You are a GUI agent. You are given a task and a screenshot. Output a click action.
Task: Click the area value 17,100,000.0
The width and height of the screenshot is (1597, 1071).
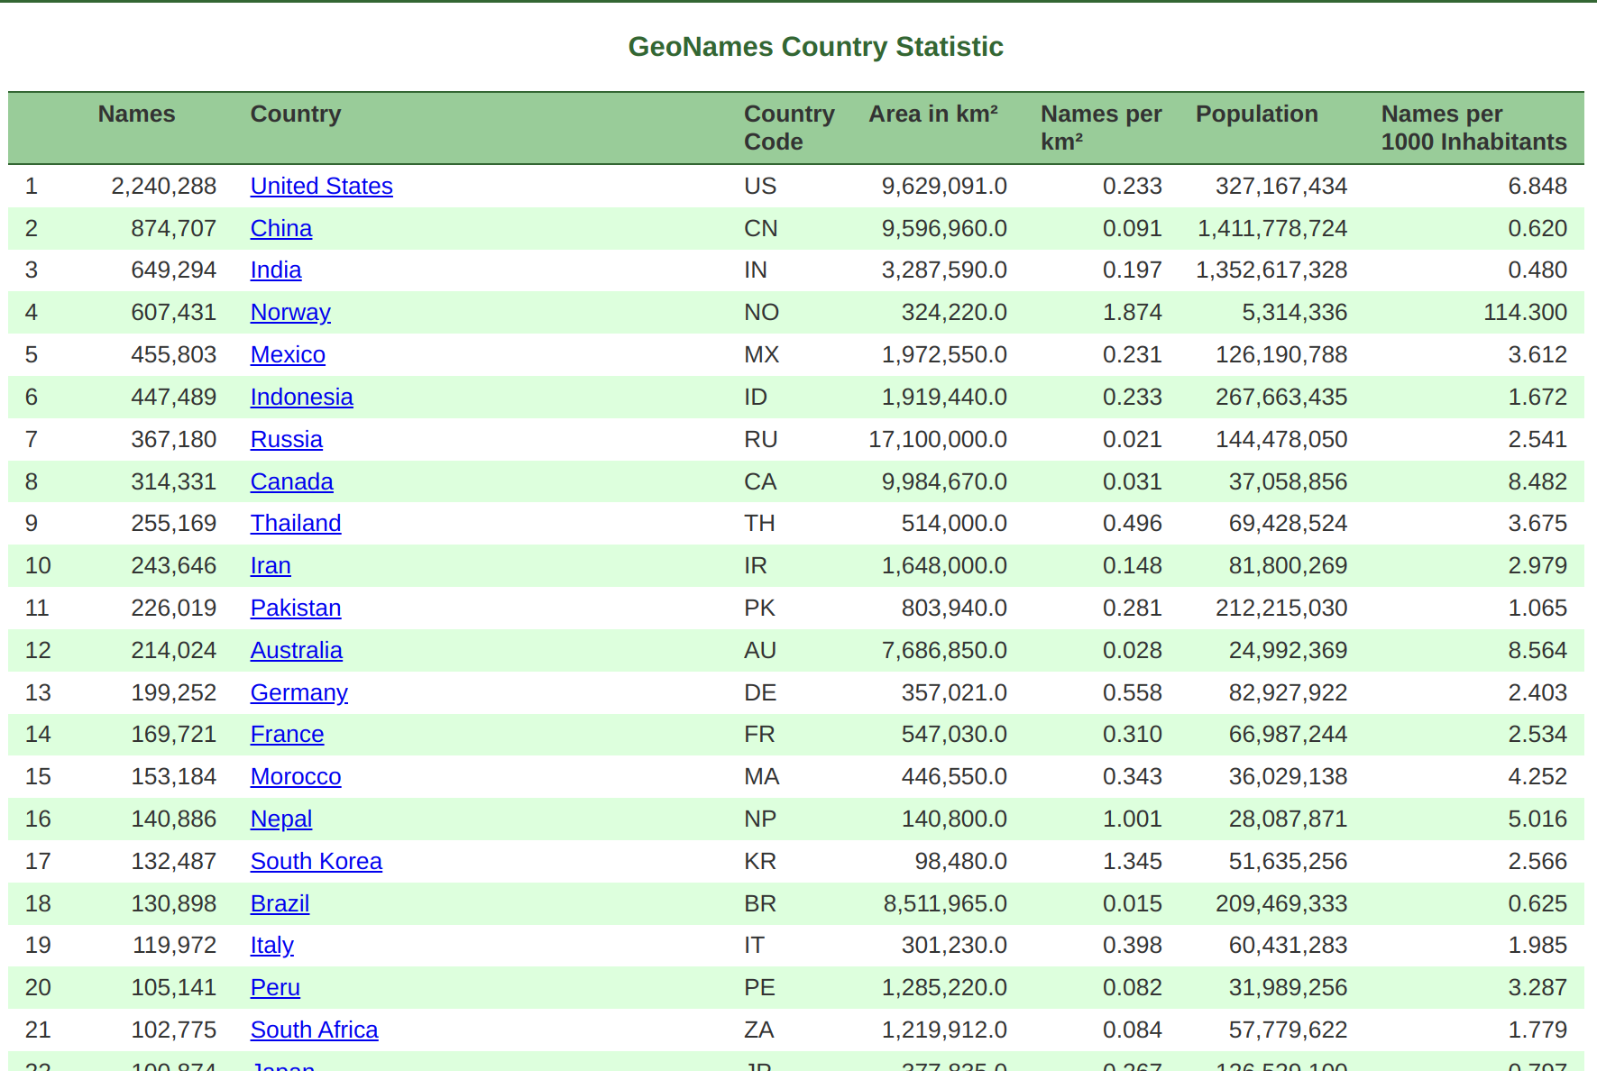pyautogui.click(x=938, y=439)
